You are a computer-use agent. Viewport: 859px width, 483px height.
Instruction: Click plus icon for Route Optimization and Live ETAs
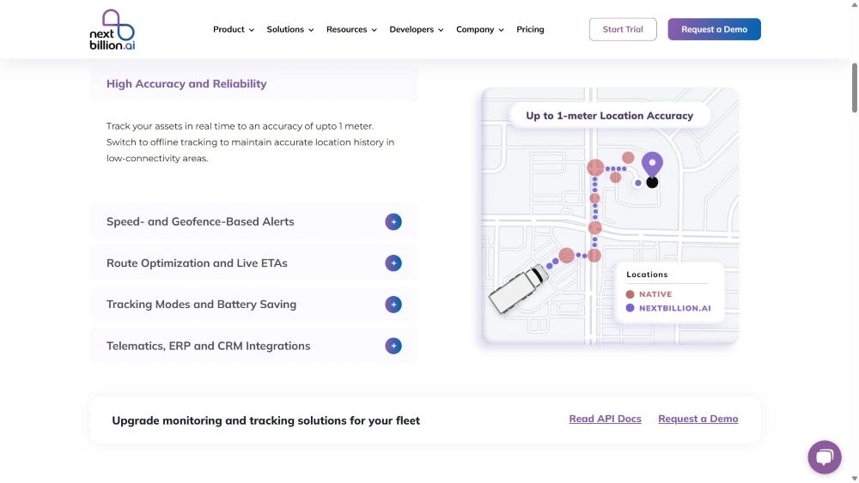393,263
